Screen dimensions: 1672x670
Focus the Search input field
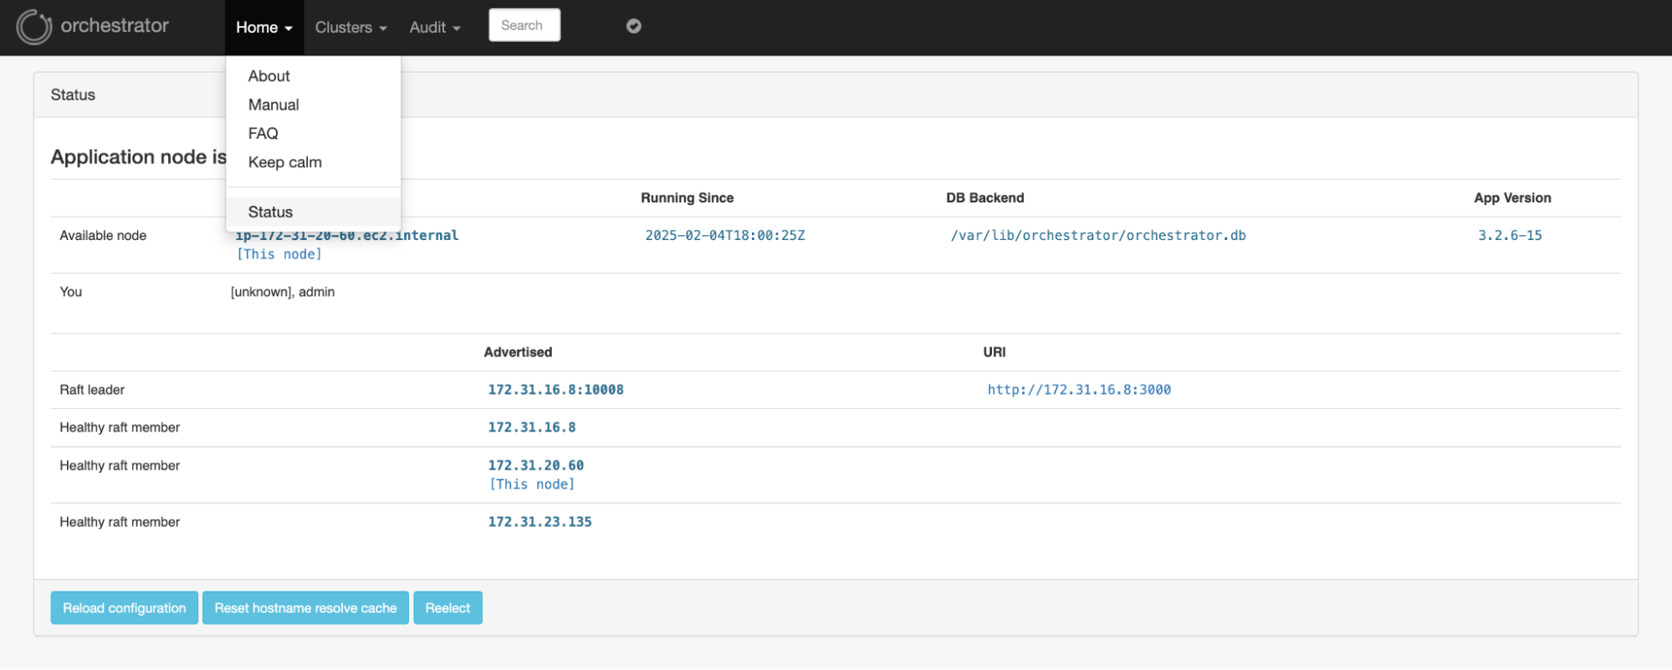pos(524,25)
